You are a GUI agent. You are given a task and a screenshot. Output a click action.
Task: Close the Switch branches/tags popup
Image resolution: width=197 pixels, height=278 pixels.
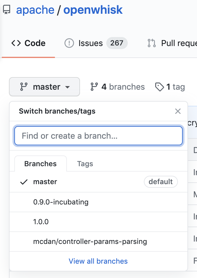[178, 111]
